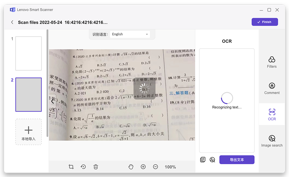Copy recognized text using copy icon

[x=203, y=160]
